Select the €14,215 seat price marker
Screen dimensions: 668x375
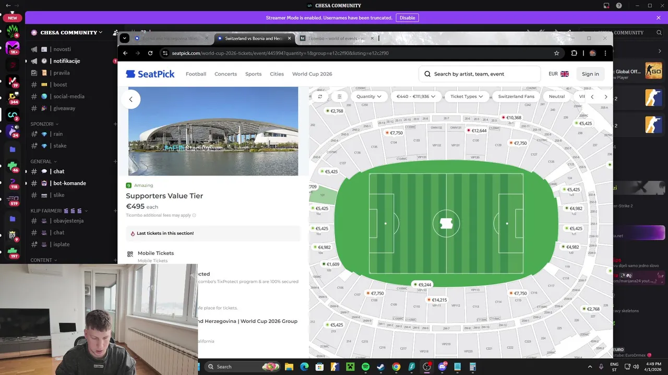tap(437, 300)
